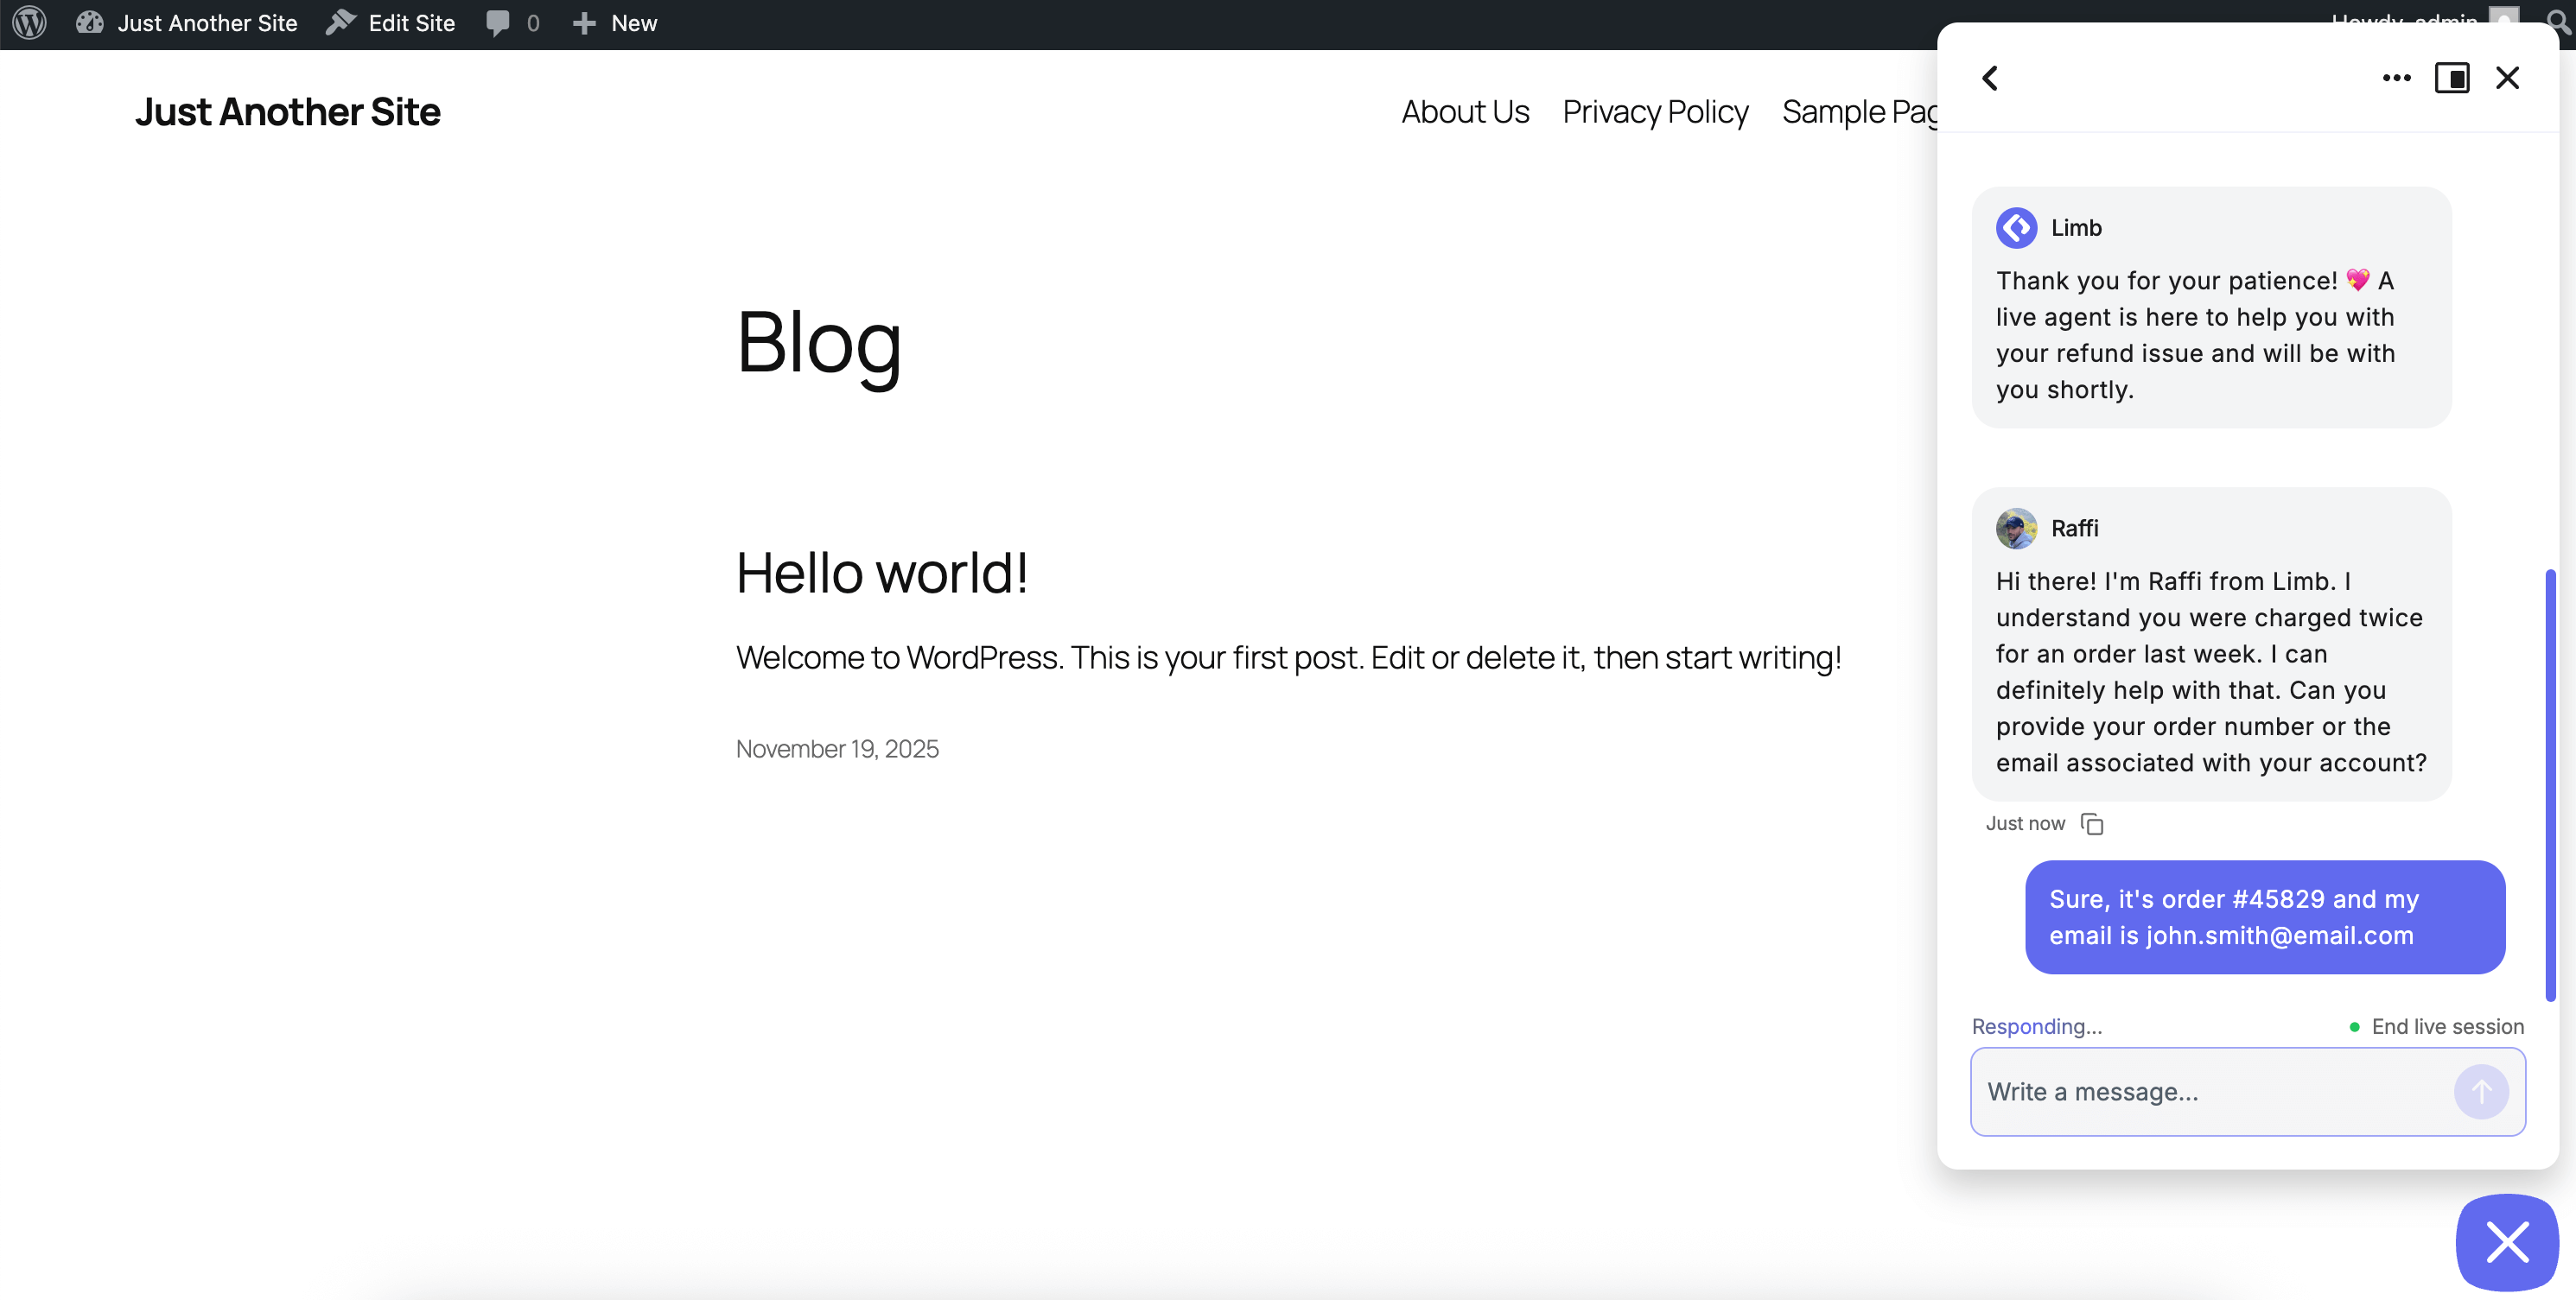Open the Hello world! post

point(881,572)
